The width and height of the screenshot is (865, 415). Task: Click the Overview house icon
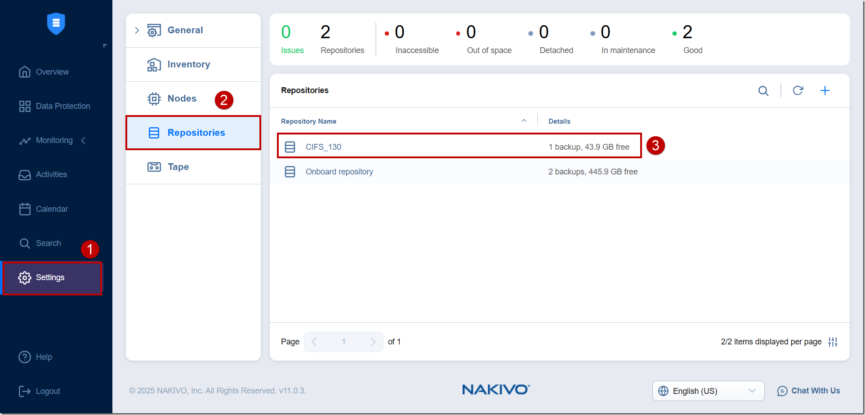click(25, 72)
